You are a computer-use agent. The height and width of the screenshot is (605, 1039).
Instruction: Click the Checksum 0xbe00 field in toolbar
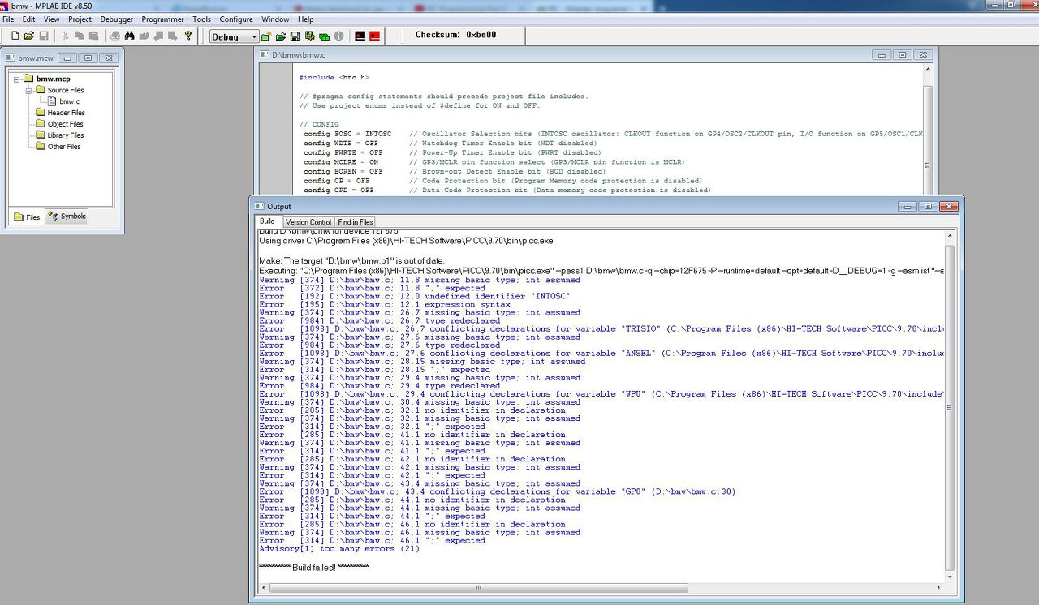[x=455, y=36]
